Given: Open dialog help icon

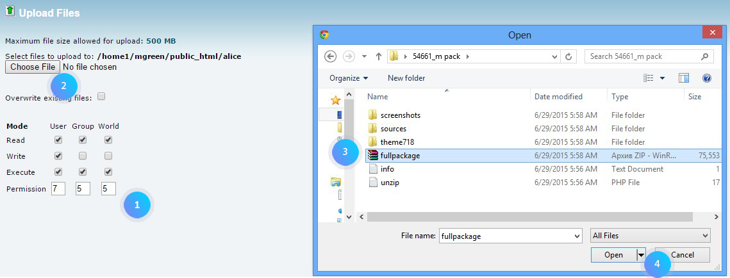Looking at the screenshot, I should pos(707,78).
